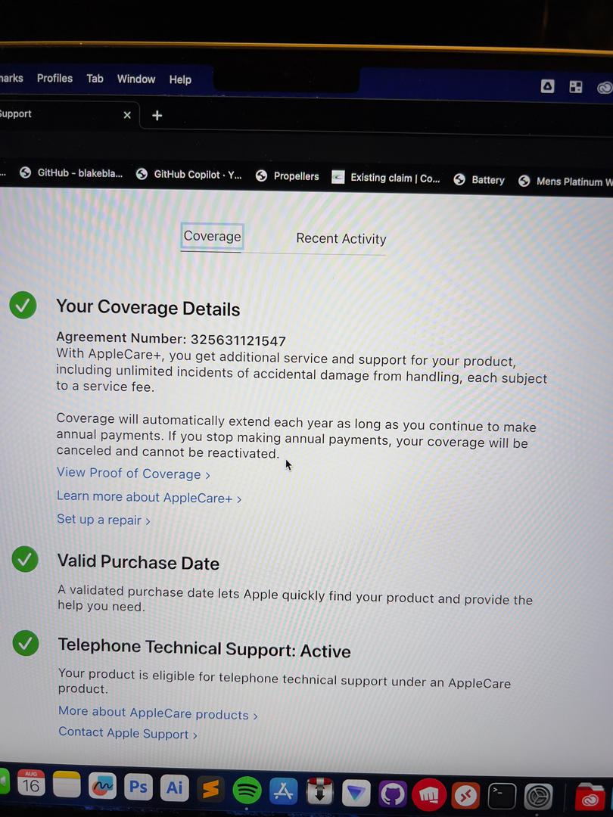This screenshot has width=613, height=817.
Task: Click green checkmark beside Valid Purchase Date
Action: [25, 559]
